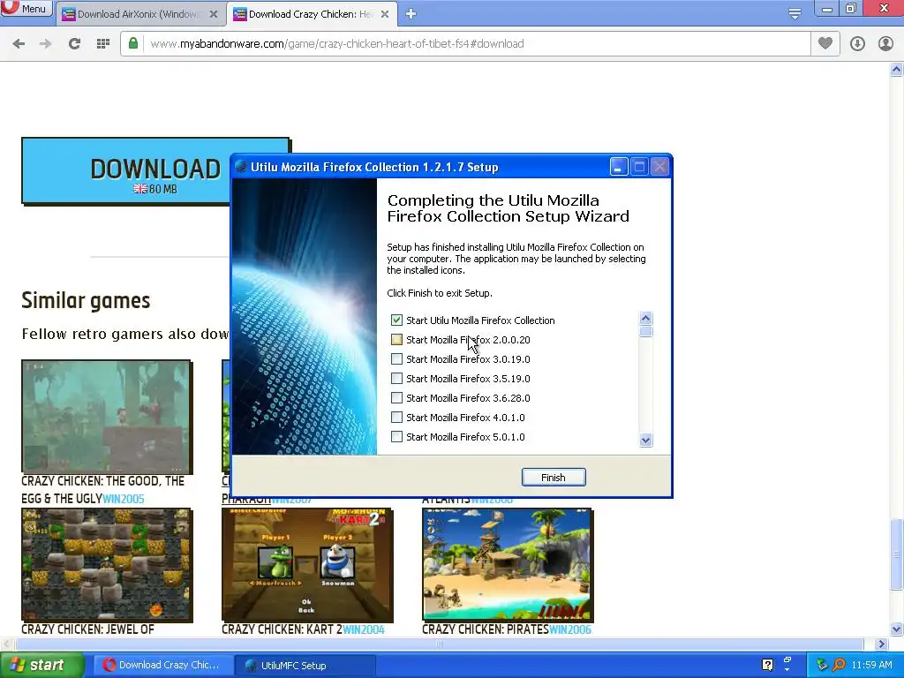
Task: Open Crazy Chicken Good Egg Ugly thumbnail
Action: (x=107, y=417)
